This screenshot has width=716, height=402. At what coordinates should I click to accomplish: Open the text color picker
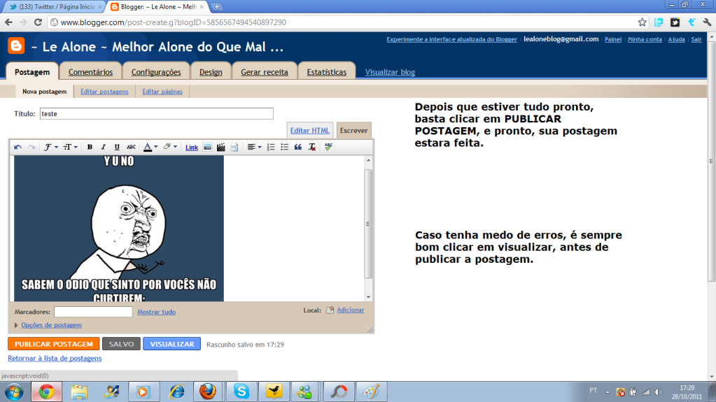(x=150, y=148)
